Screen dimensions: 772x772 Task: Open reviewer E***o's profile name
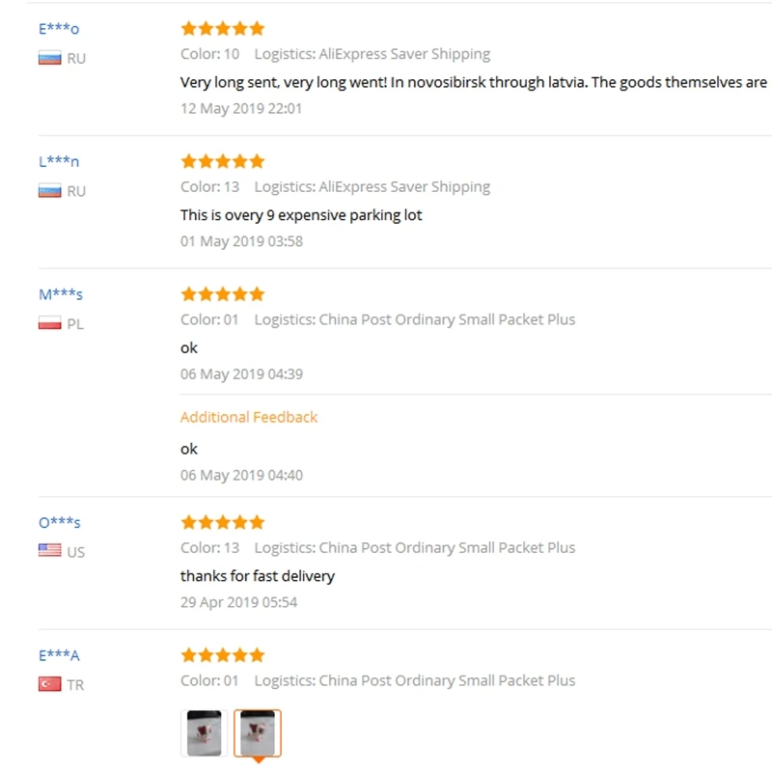[x=59, y=29]
